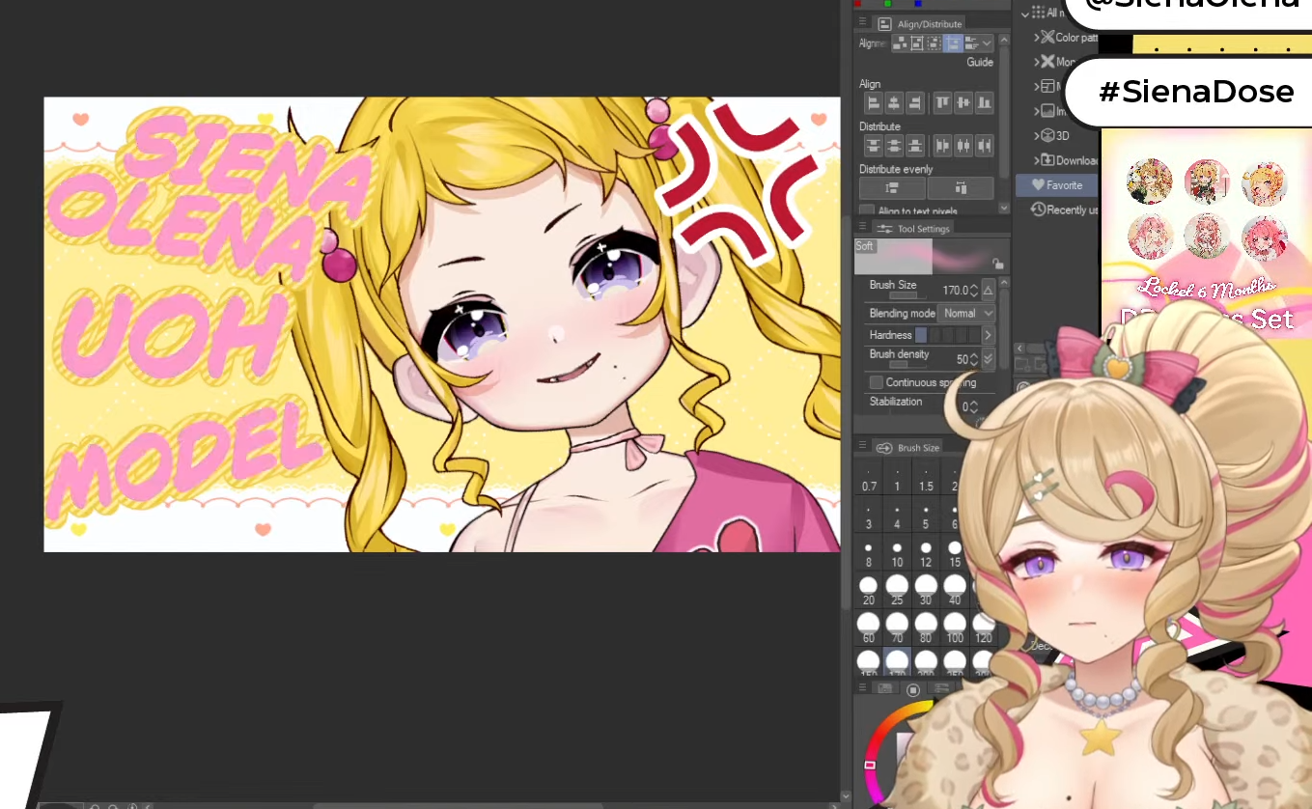Image resolution: width=1312 pixels, height=809 pixels.
Task: Collapse the All materials tree
Action: click(1025, 14)
